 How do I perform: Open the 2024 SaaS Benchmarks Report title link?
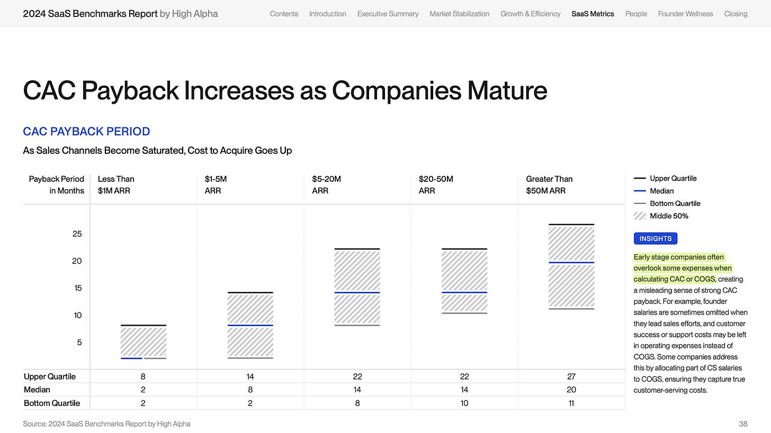coord(90,14)
